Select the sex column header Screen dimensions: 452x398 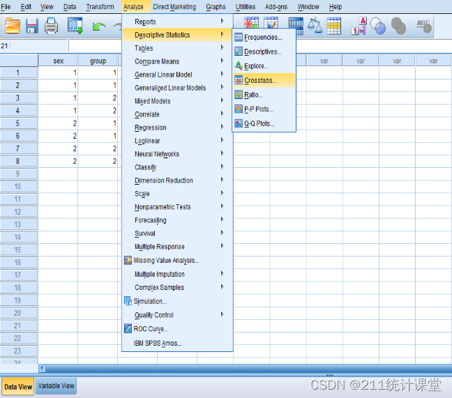(x=58, y=61)
